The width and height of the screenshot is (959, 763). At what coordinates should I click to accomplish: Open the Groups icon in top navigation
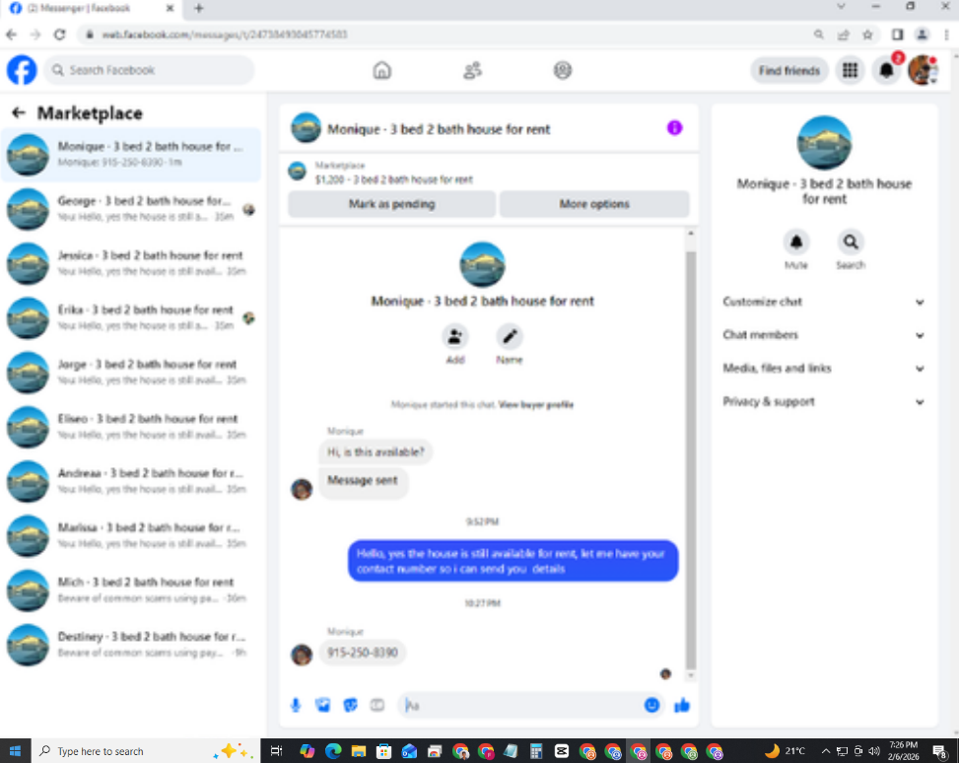[562, 70]
